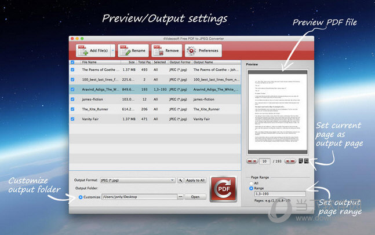Click the Remove toolbar button

166,50
